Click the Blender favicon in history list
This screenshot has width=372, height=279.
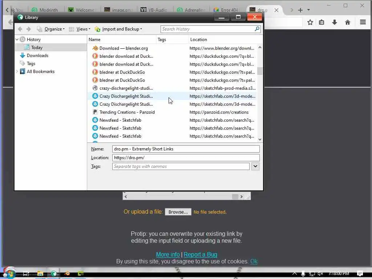pyautogui.click(x=95, y=48)
